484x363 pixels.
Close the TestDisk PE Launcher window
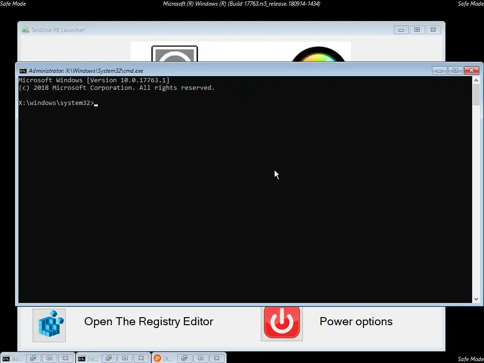click(433, 30)
